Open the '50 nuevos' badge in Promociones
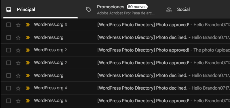 point(137,7)
